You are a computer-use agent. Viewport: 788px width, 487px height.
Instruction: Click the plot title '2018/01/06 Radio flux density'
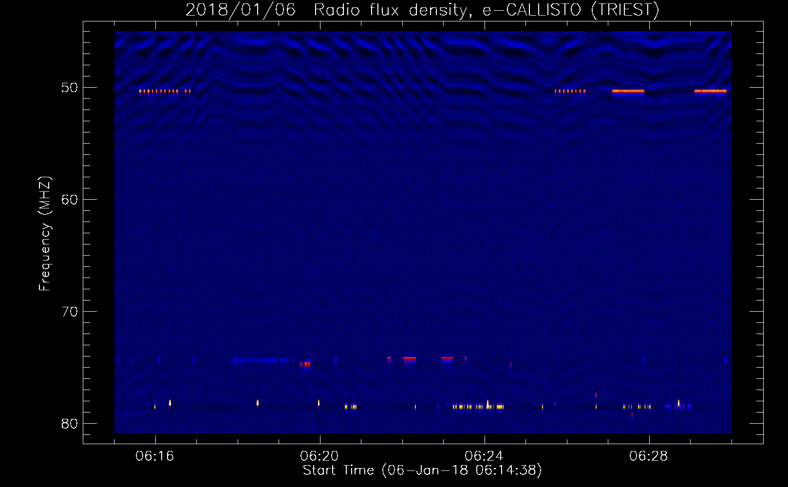(328, 10)
